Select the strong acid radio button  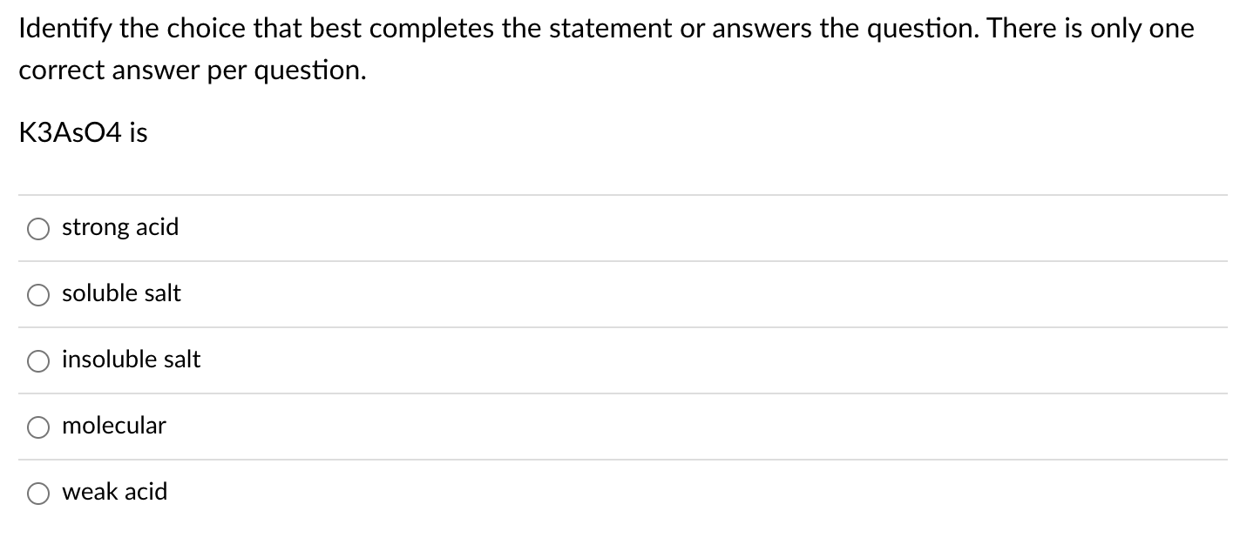(37, 228)
